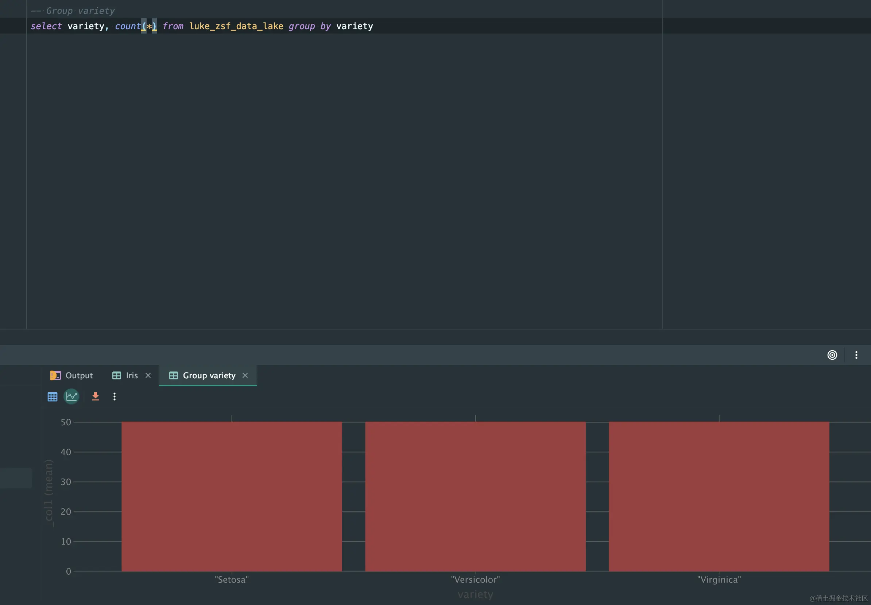Image resolution: width=871 pixels, height=605 pixels.
Task: Click the Virginica bar in chart
Action: (x=719, y=496)
